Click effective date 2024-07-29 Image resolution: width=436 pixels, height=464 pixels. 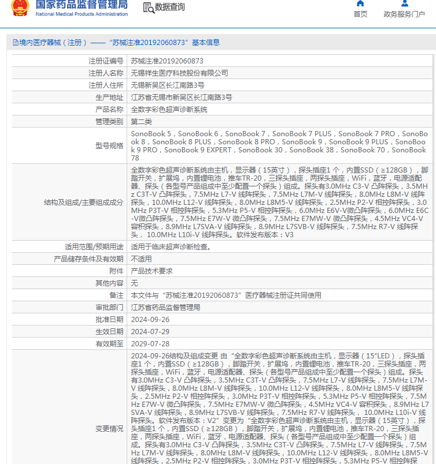150,332
